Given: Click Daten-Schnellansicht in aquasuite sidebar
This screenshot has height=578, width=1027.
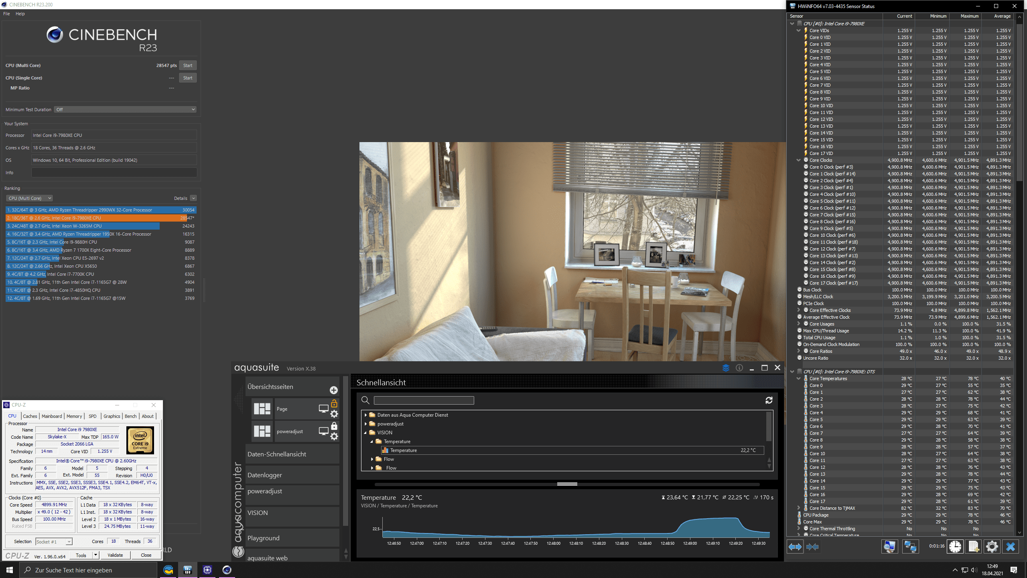Looking at the screenshot, I should [292, 454].
